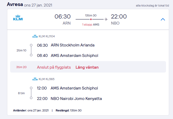Image resolution: width=173 pixels, height=119 pixels.
Task: Click the "Lång väntan" warning text
Action: (87, 67)
